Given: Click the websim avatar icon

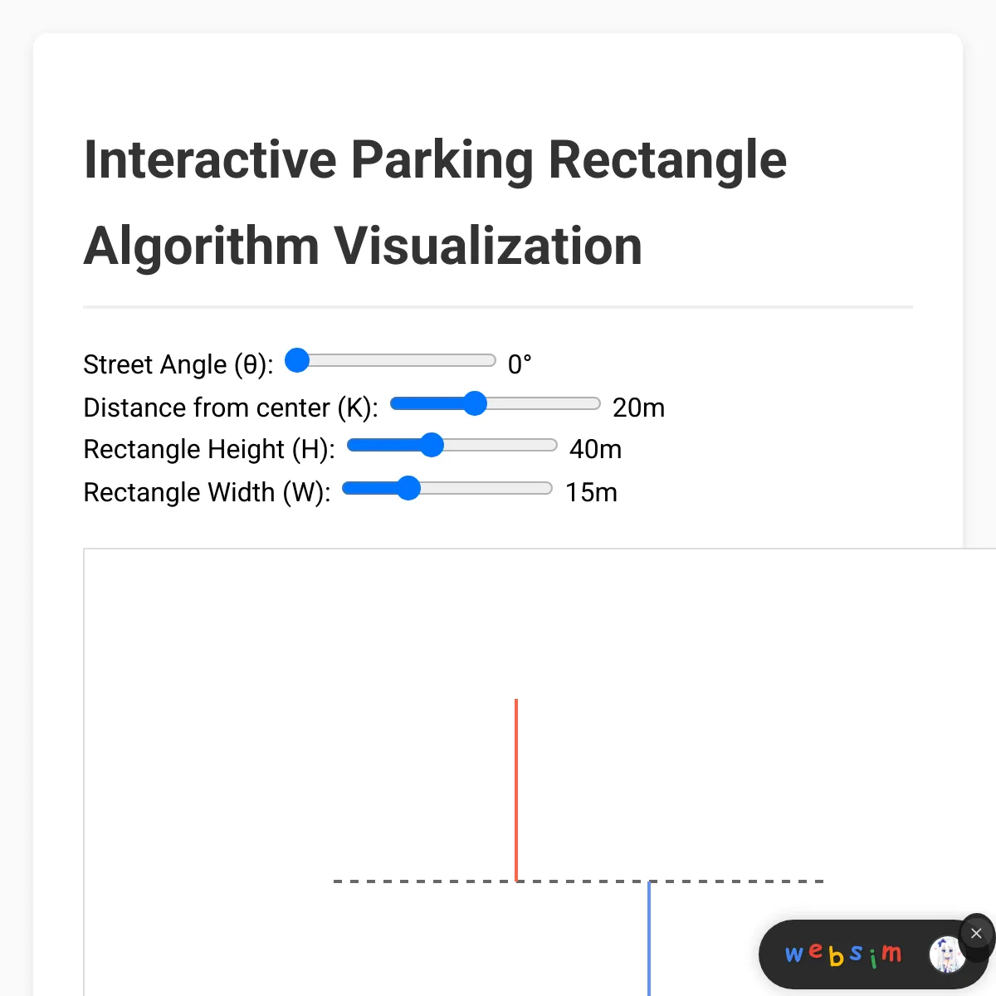Looking at the screenshot, I should 946,954.
